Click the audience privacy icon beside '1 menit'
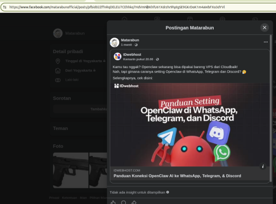The image size is (276, 204). (x=136, y=45)
